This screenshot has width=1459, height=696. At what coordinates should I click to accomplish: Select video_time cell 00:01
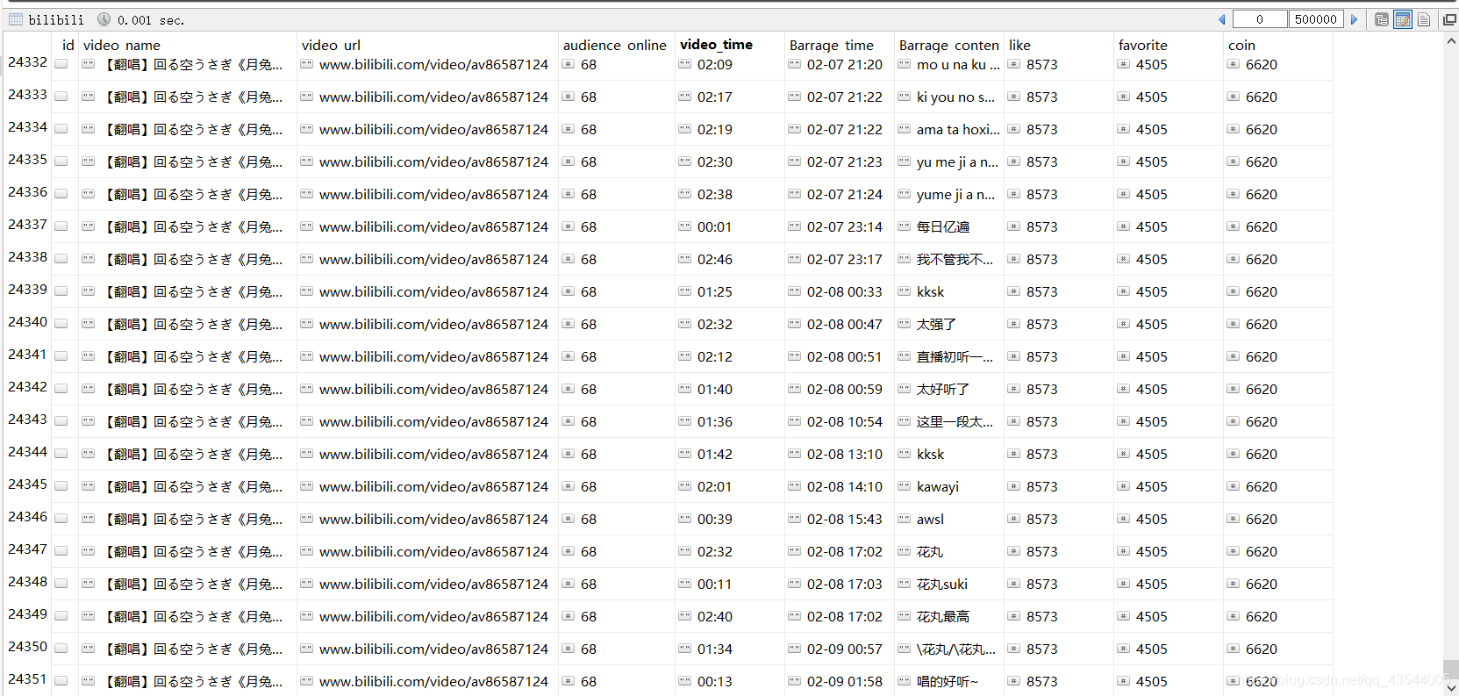pos(714,227)
